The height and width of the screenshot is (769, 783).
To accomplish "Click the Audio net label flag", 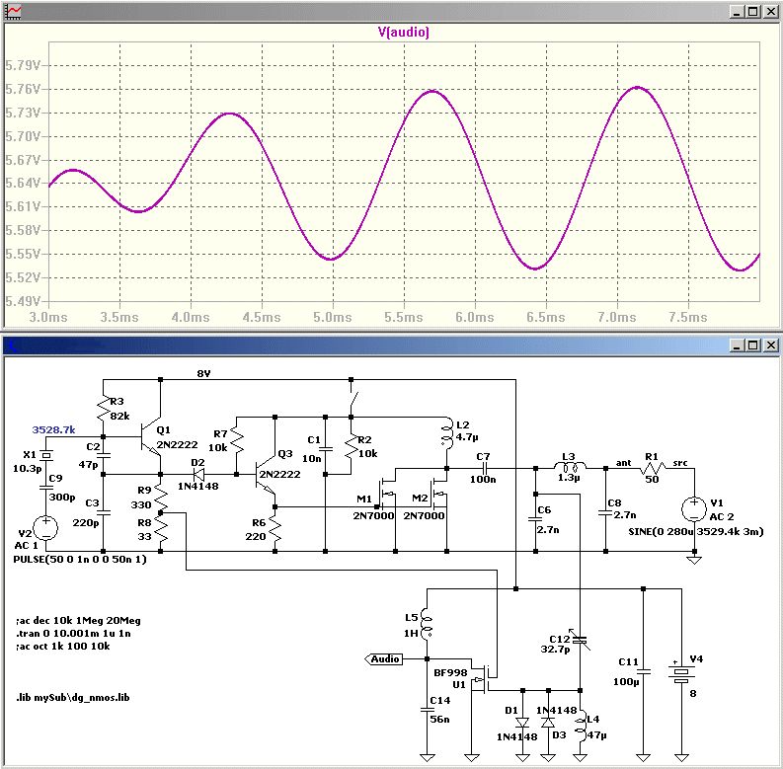I will pos(385,658).
